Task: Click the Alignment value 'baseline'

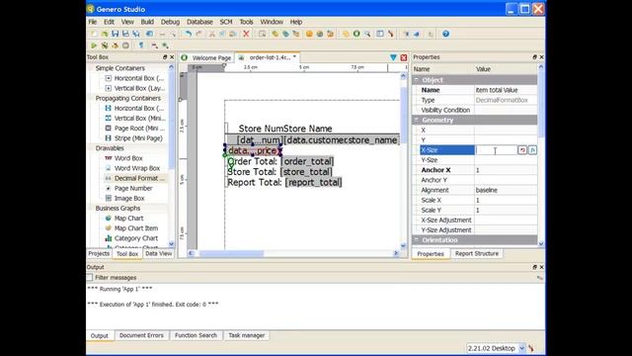Action: (486, 190)
